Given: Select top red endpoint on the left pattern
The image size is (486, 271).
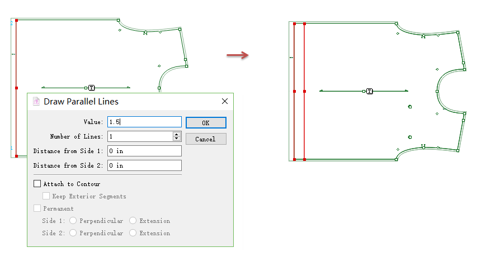Looking at the screenshot, I should click(16, 20).
